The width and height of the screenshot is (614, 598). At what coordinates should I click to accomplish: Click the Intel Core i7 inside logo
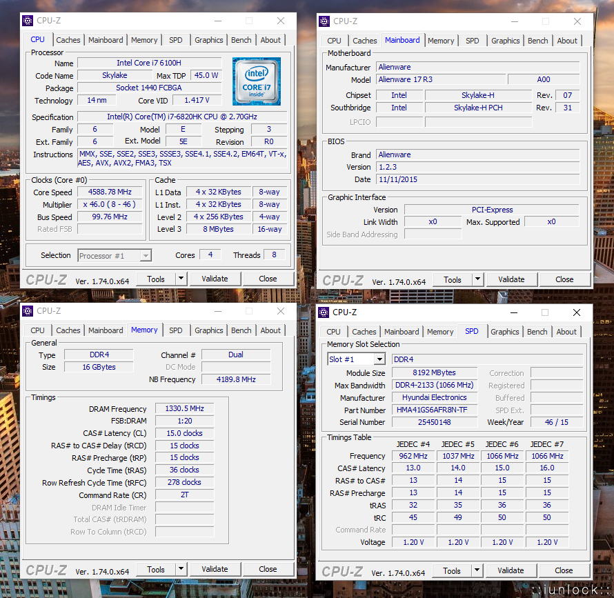click(257, 81)
